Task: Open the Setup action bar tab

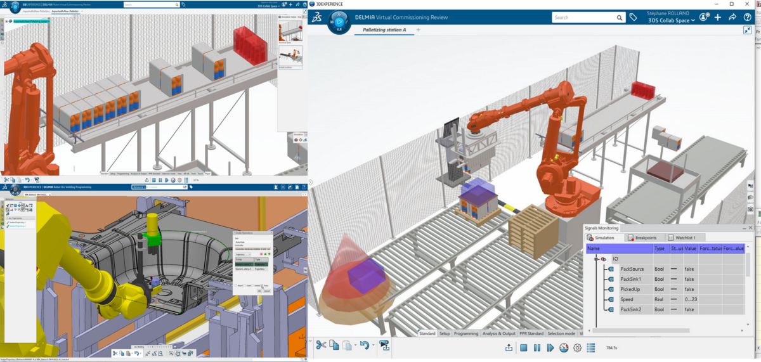Action: pos(445,333)
